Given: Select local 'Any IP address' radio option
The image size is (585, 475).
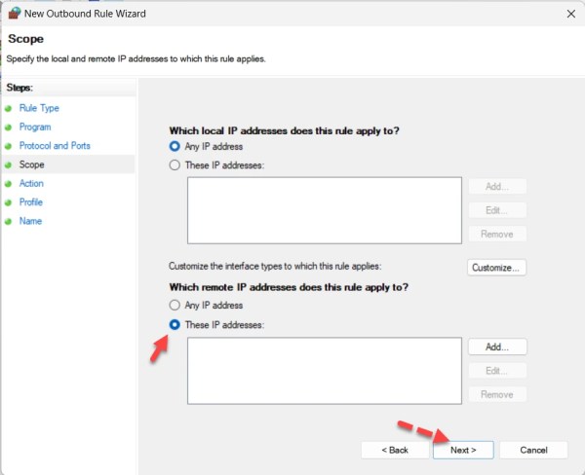Looking at the screenshot, I should [x=175, y=147].
